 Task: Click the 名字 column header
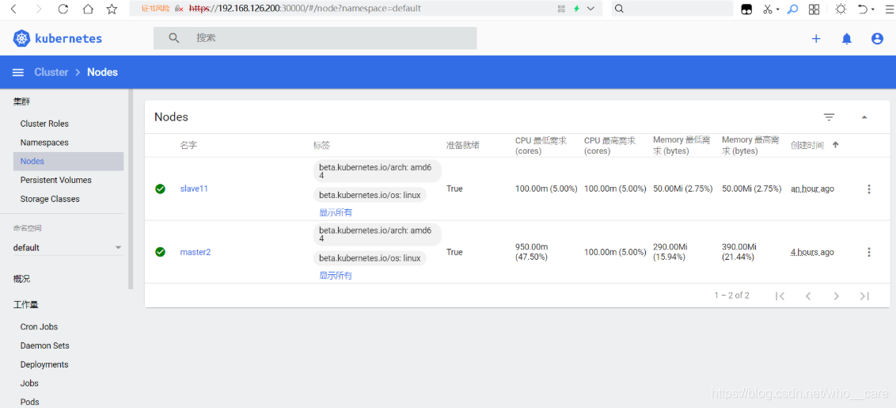tap(188, 145)
